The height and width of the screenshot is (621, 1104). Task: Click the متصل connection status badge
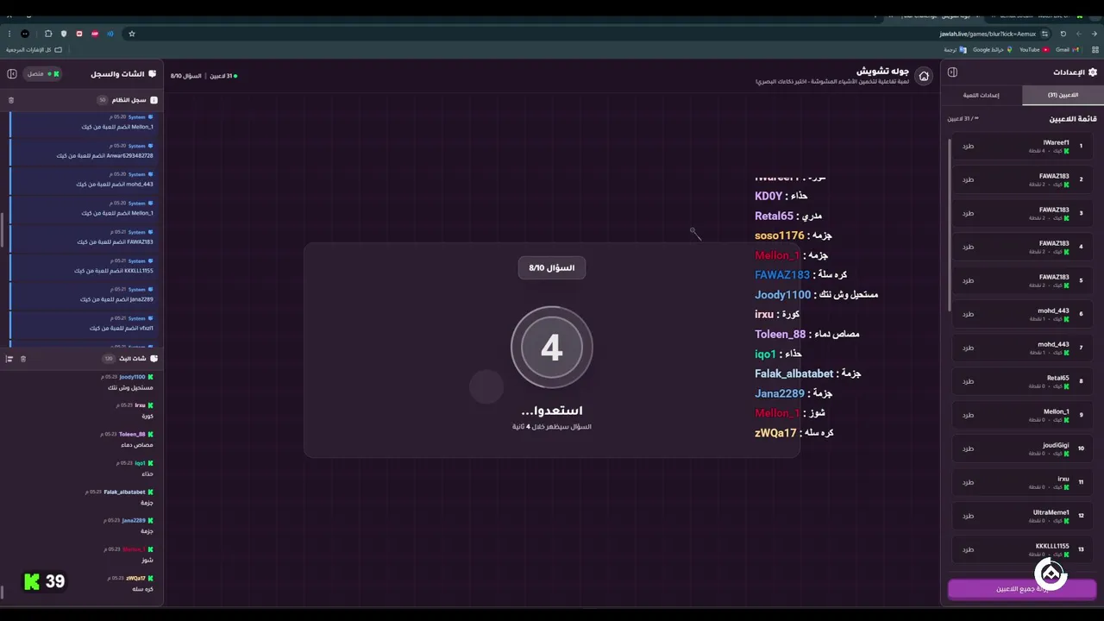click(x=43, y=74)
